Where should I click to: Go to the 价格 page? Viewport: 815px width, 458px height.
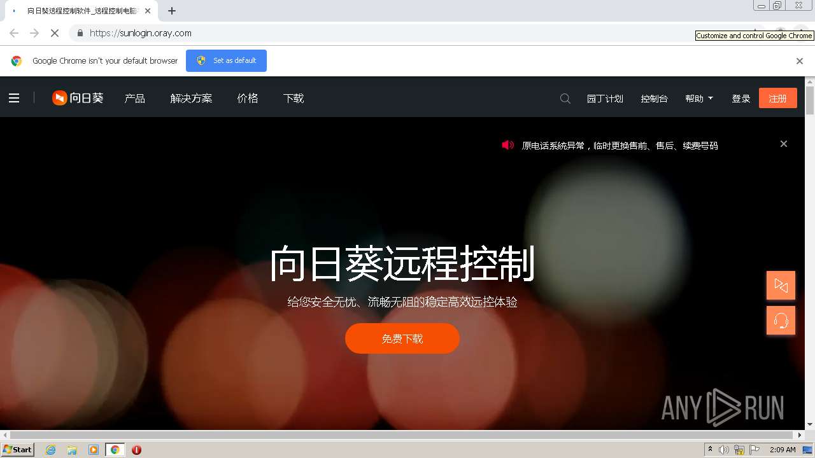248,98
